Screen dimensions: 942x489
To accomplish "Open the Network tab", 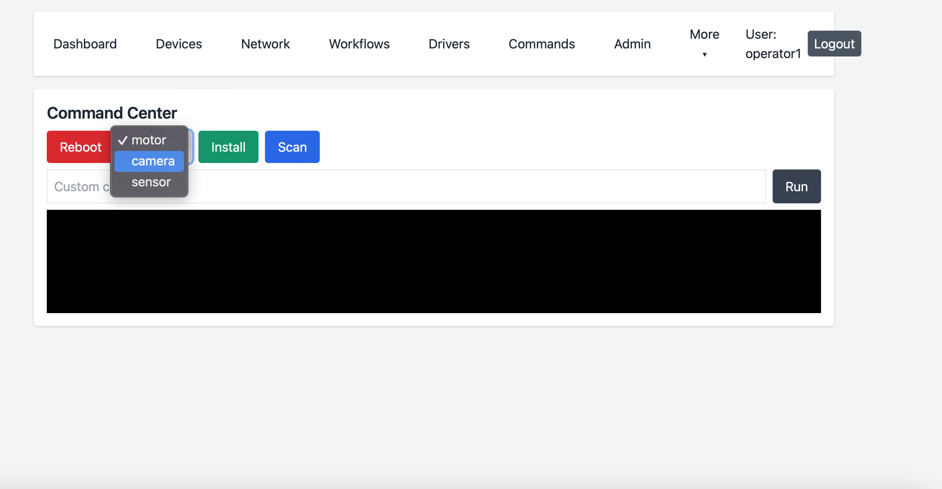I will [x=265, y=44].
